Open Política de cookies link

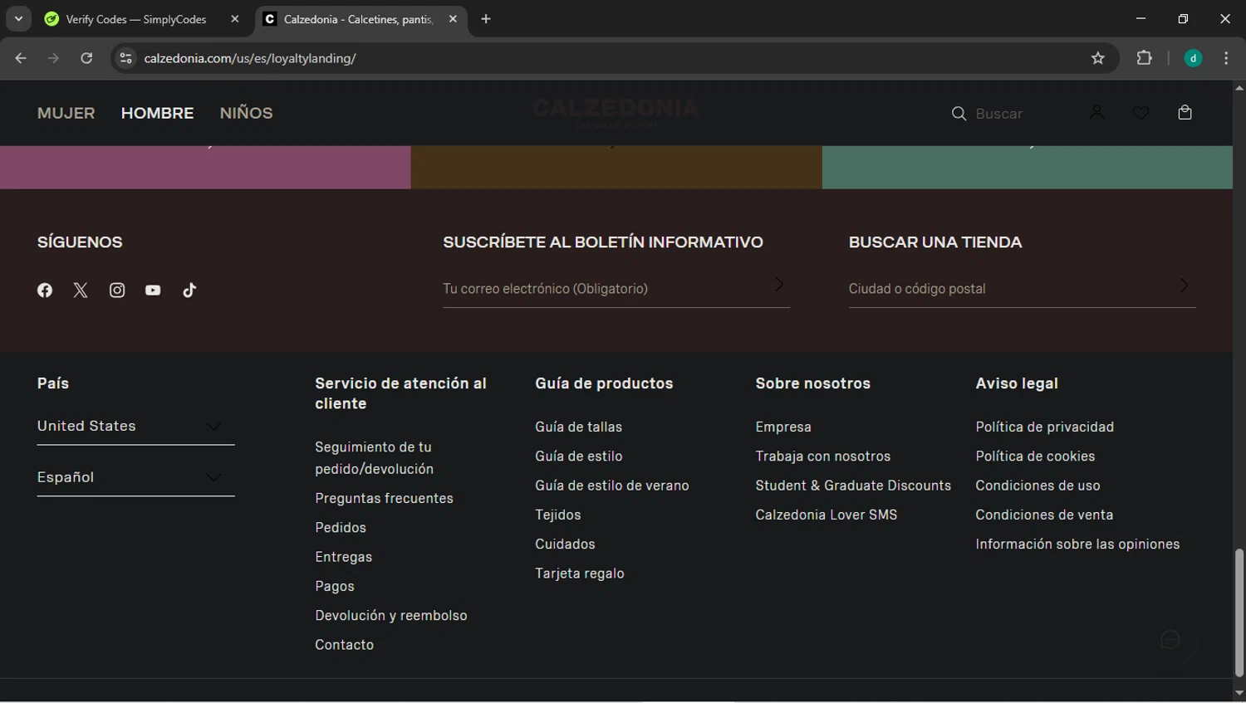pyautogui.click(x=1035, y=456)
